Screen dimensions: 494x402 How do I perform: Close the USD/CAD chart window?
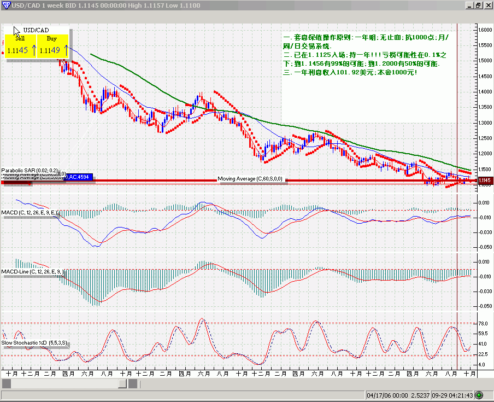(x=487, y=5)
